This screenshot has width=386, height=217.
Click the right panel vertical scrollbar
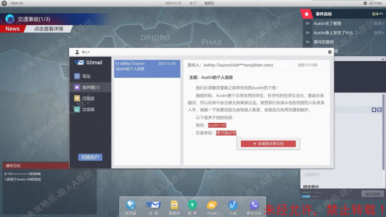point(383,131)
